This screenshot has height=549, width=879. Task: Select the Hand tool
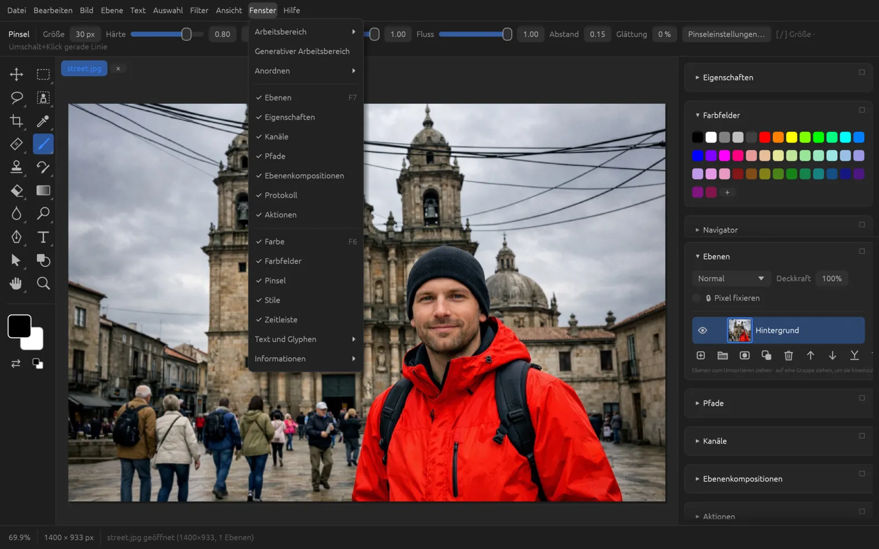tap(16, 283)
